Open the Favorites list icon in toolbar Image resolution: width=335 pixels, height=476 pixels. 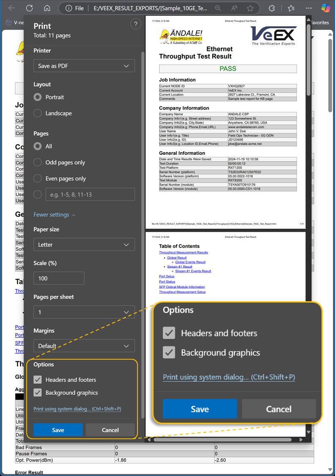point(291,8)
